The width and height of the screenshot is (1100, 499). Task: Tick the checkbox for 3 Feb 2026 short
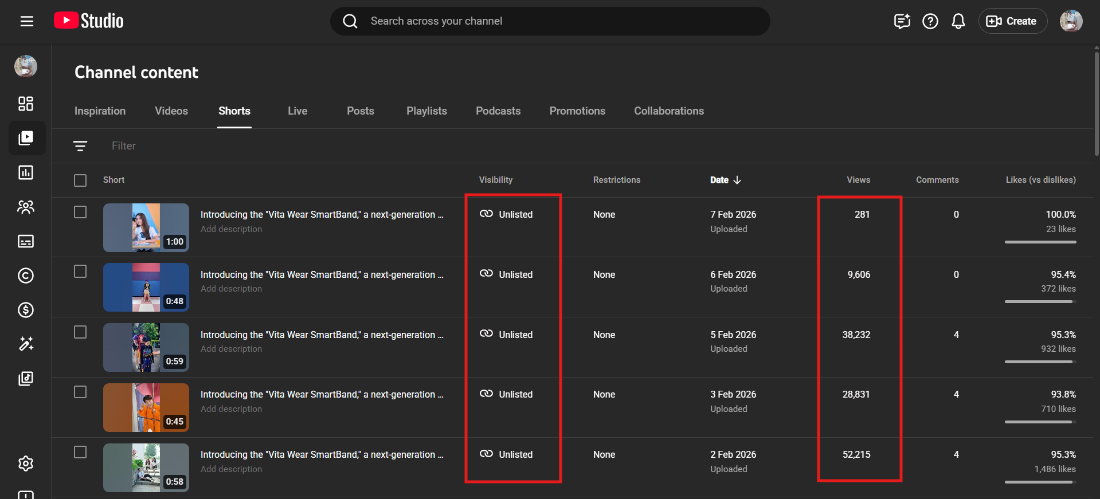(x=80, y=392)
